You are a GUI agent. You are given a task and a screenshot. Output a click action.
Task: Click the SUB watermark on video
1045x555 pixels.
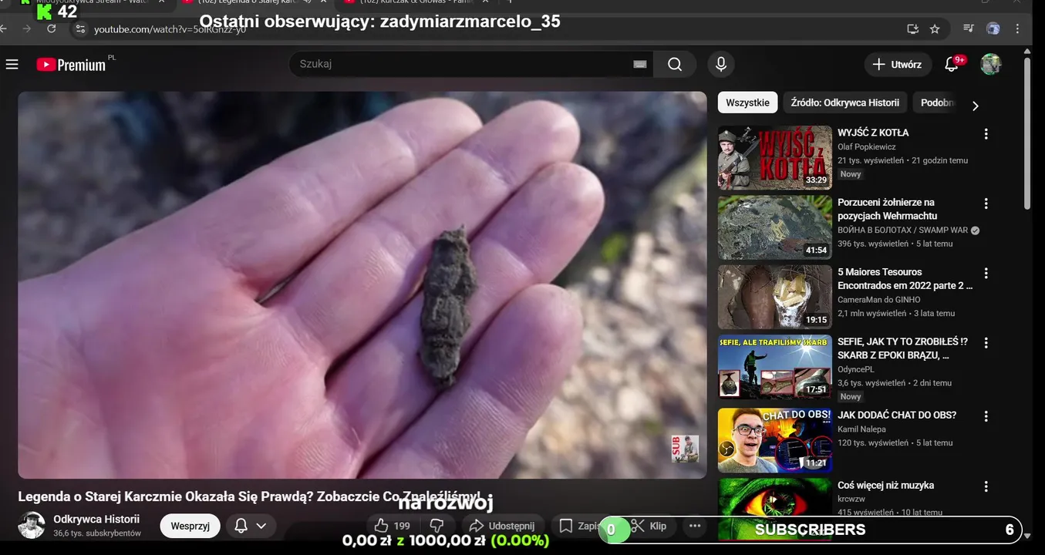pos(685,449)
